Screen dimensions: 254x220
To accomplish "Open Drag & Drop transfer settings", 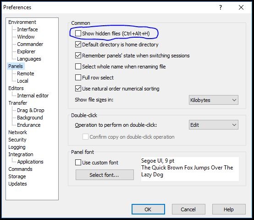I will (31, 110).
